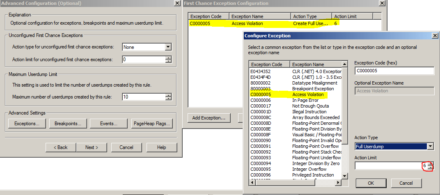
Task: Open the Exceptions advanced settings
Action: pos(27,124)
